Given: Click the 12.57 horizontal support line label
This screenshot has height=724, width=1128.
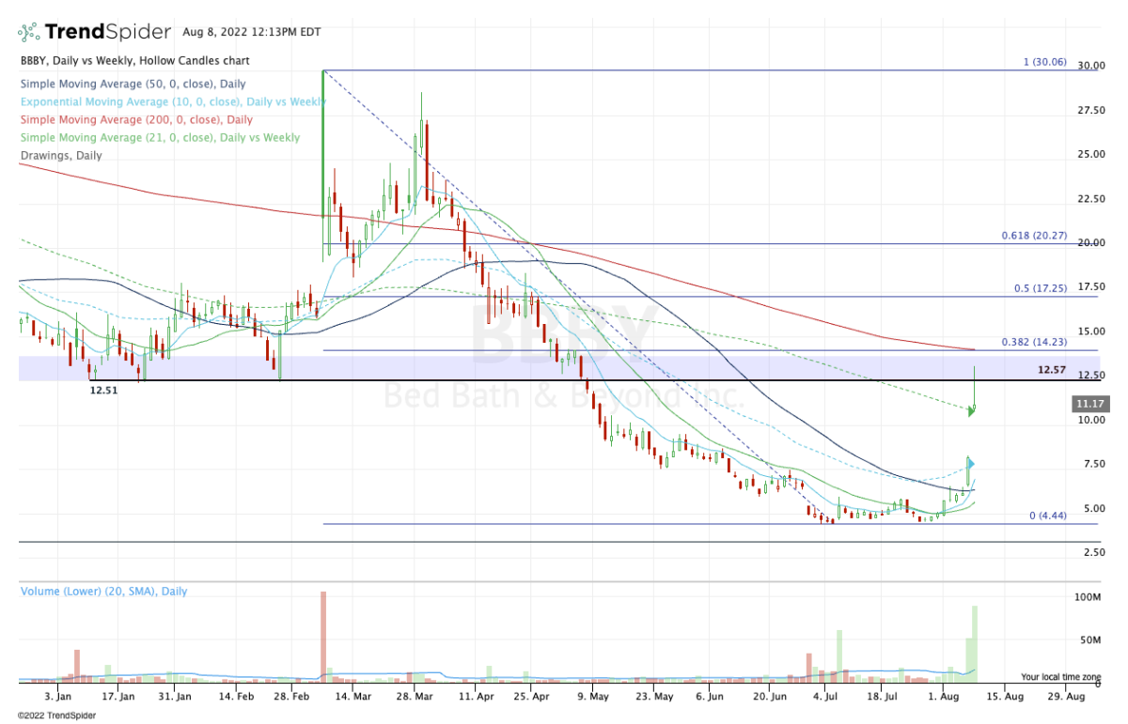Looking at the screenshot, I should 1051,371.
